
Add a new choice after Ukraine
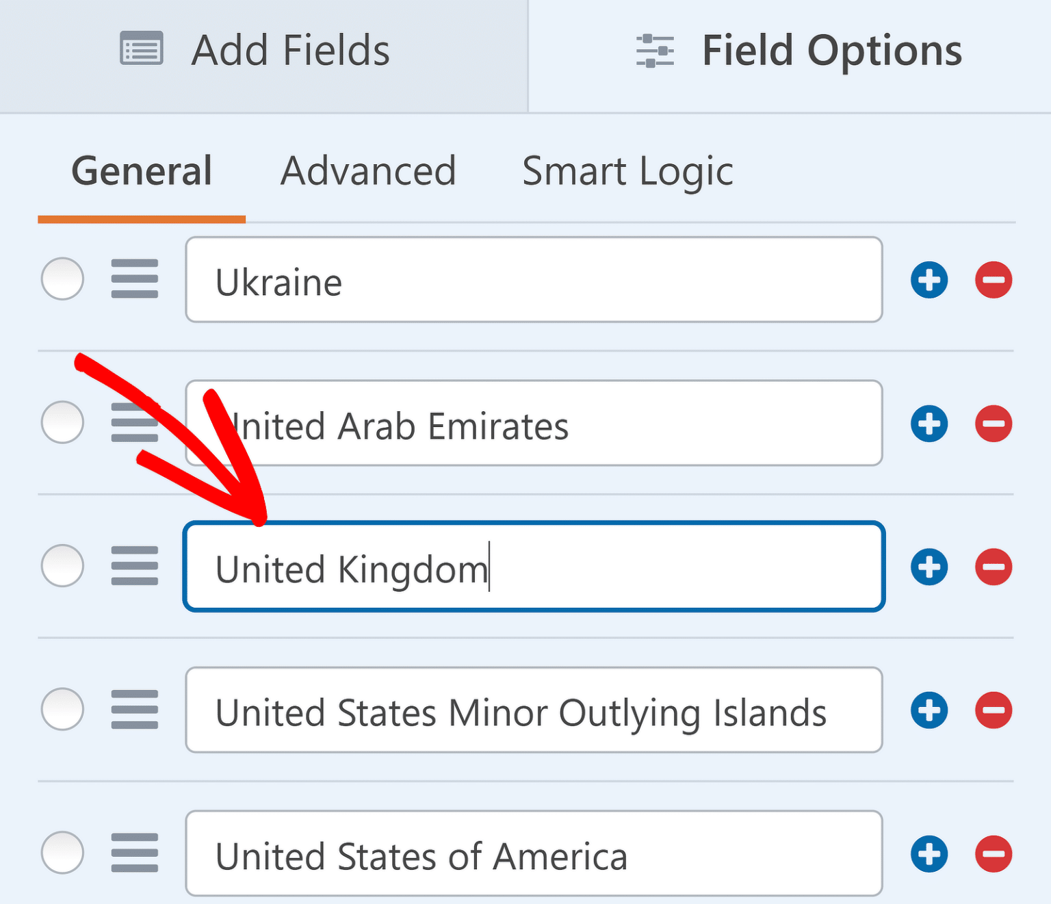tap(929, 279)
